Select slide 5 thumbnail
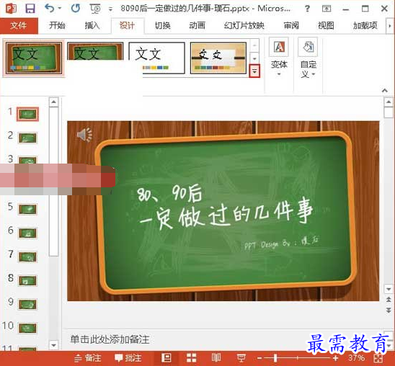 (x=27, y=209)
